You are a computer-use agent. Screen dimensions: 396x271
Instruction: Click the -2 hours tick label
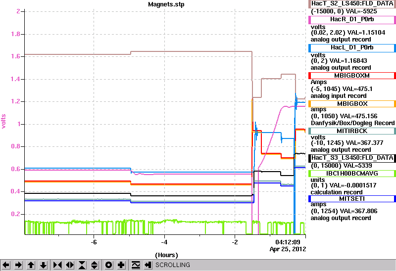point(235,242)
